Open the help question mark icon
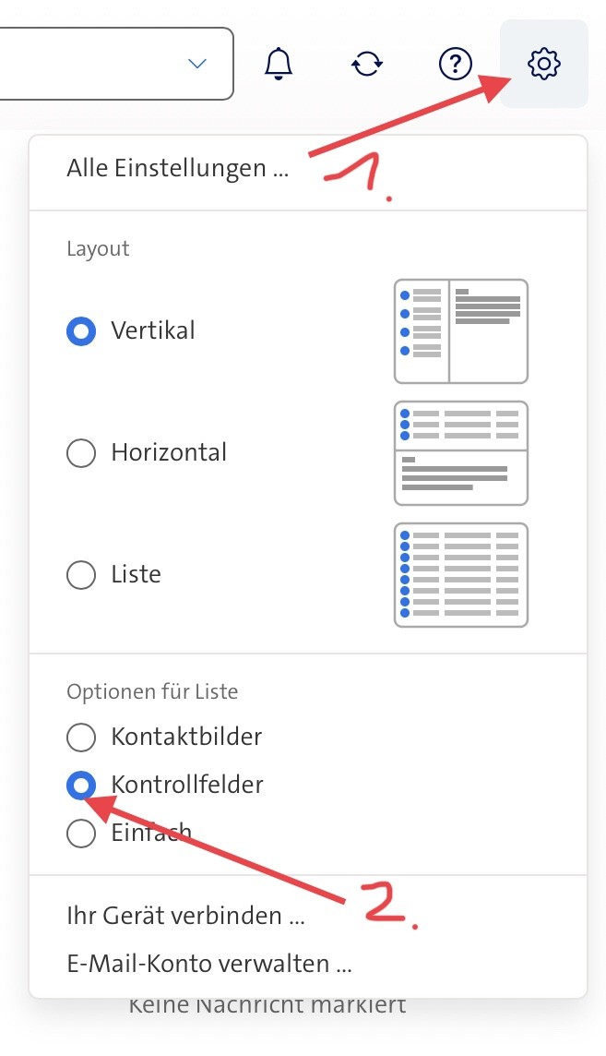This screenshot has height=1056, width=606. (456, 64)
